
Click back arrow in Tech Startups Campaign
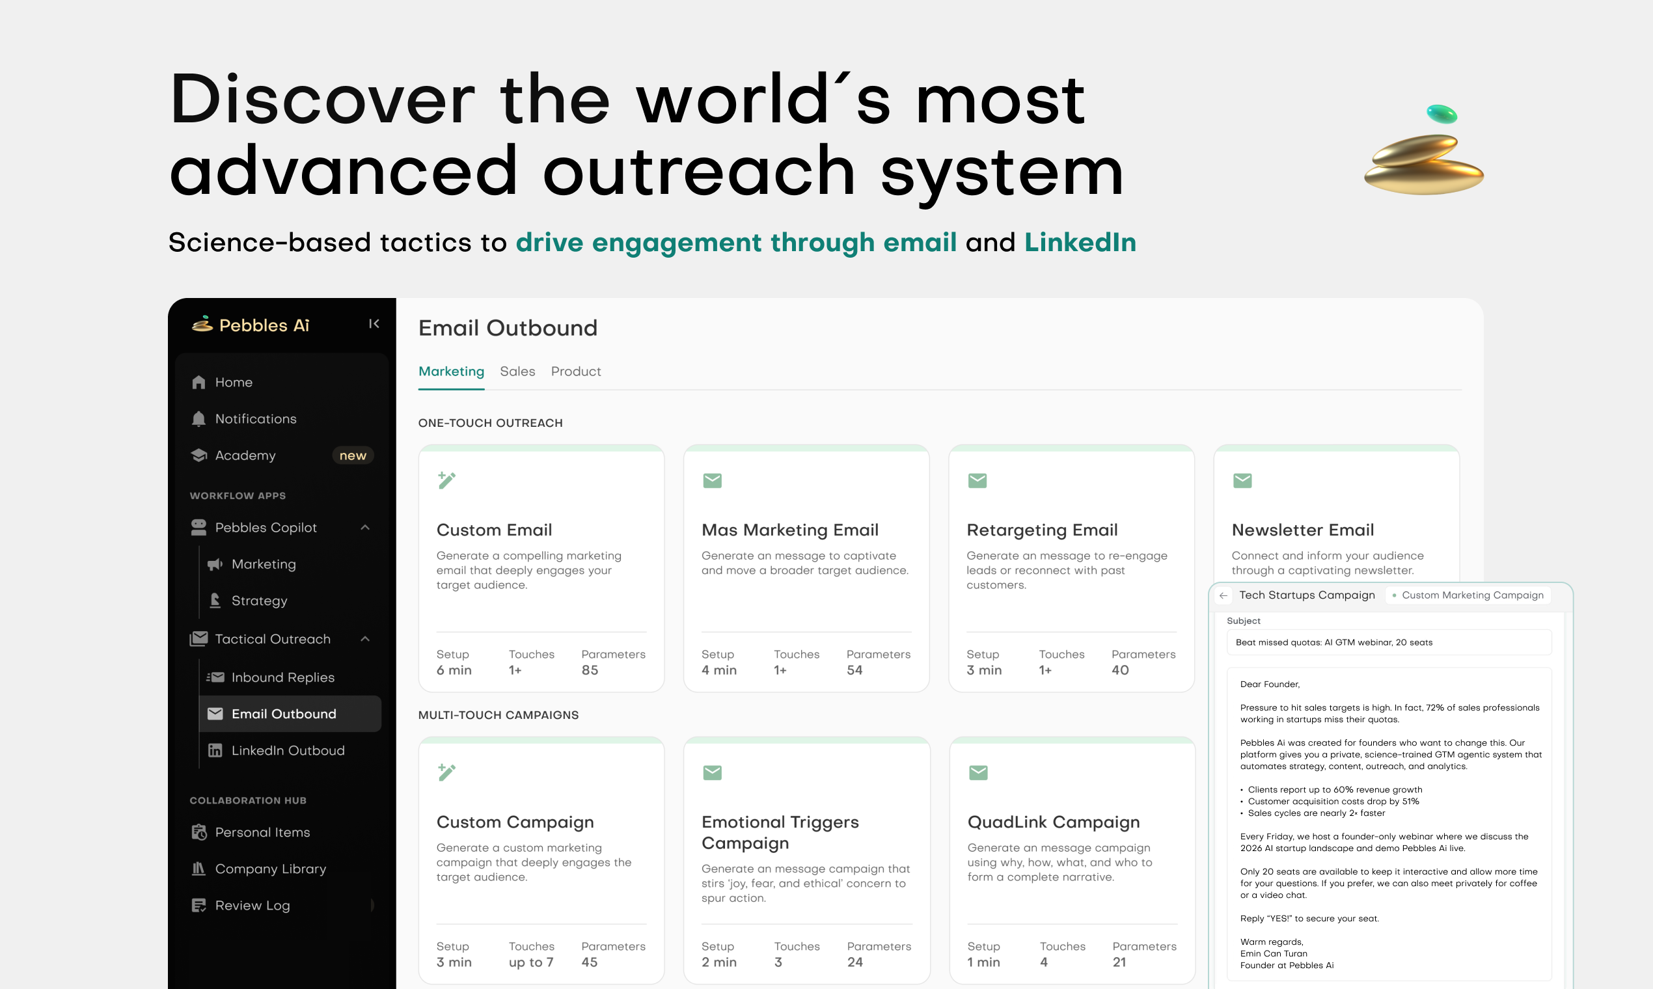pyautogui.click(x=1223, y=596)
